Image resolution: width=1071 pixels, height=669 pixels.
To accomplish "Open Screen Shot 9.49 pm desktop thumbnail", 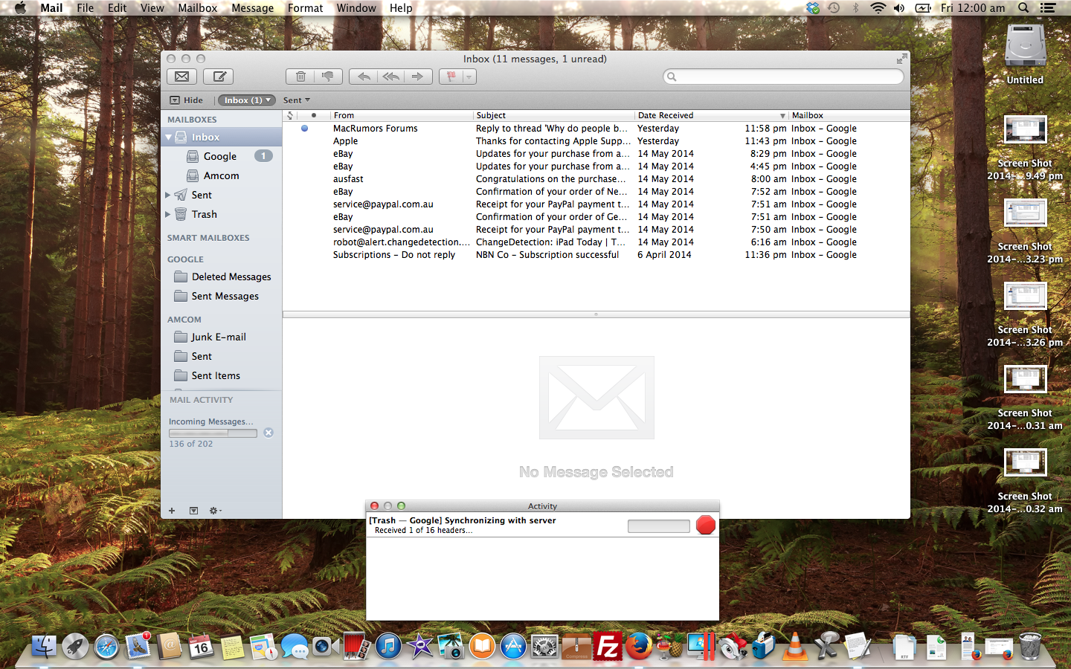I will 1025,131.
